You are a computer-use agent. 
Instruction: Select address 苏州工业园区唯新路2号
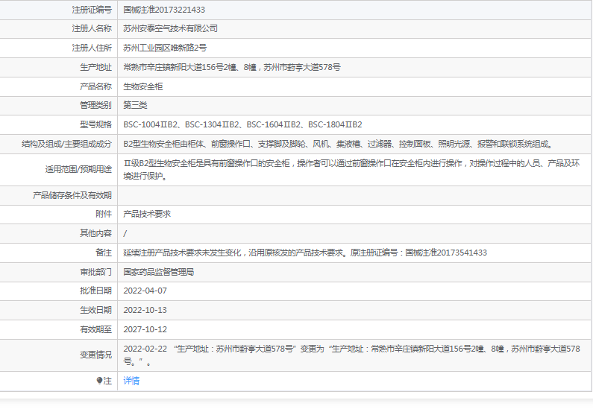[x=165, y=48]
